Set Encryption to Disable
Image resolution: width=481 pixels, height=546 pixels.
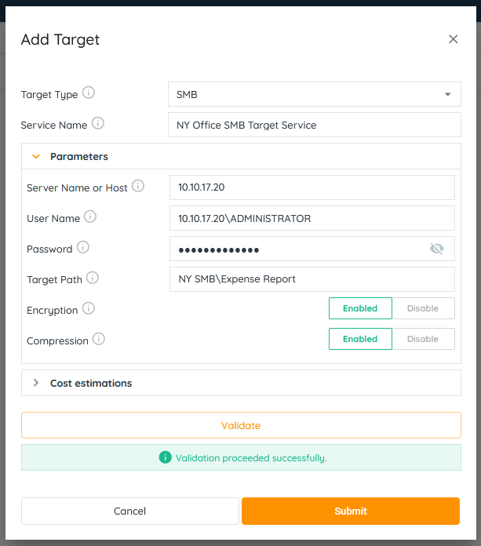(x=423, y=308)
